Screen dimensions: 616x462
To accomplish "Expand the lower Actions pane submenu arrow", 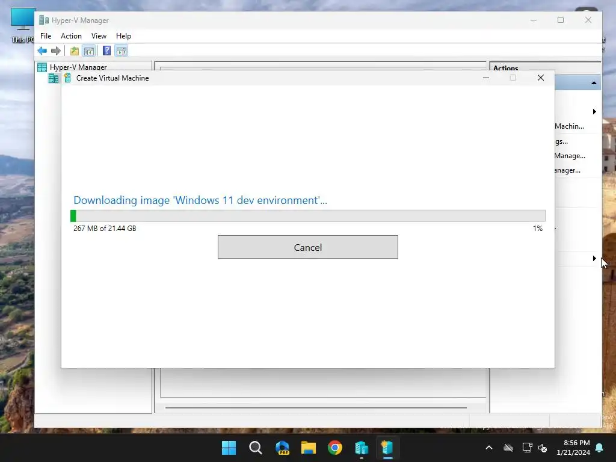I will pyautogui.click(x=594, y=258).
